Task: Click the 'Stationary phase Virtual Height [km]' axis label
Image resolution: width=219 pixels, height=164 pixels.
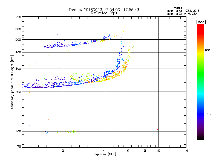Action: click(12, 82)
